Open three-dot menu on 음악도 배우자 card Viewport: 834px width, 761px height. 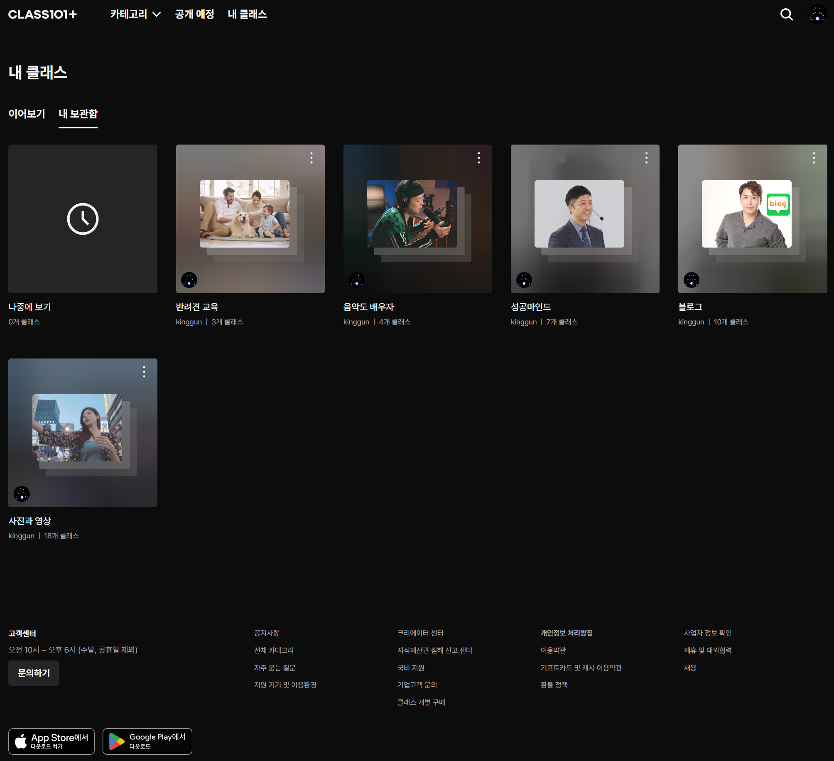pos(479,158)
